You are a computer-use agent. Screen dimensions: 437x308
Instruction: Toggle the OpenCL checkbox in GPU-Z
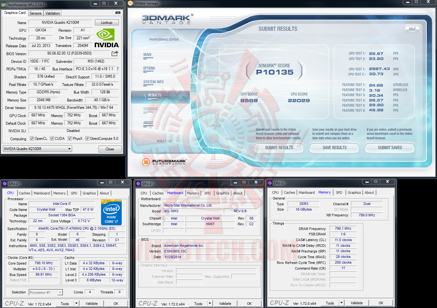point(32,139)
